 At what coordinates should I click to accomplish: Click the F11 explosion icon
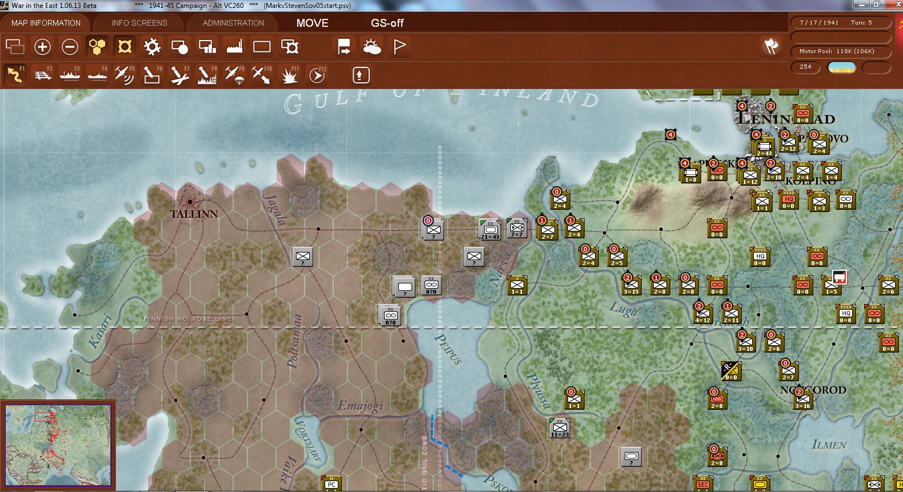289,75
